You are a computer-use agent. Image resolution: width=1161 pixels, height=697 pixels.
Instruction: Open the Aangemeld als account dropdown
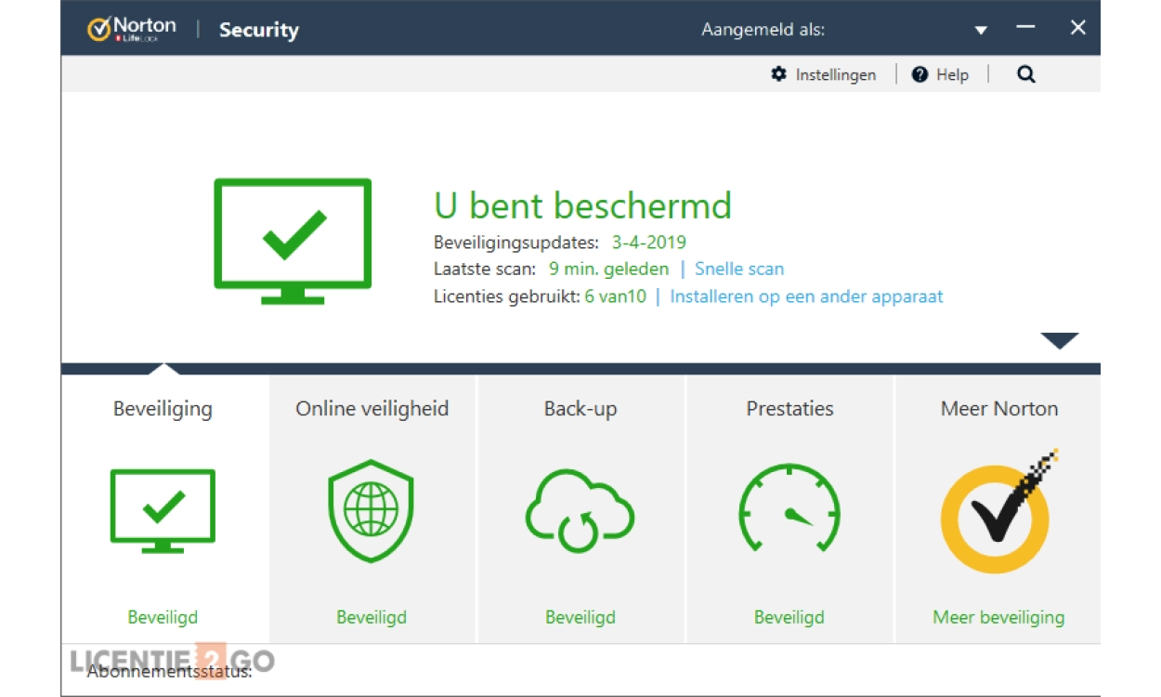point(981,30)
